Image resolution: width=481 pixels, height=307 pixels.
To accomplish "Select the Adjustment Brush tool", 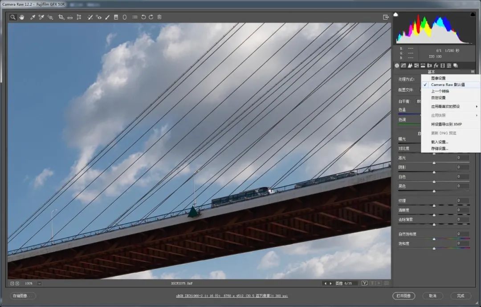I will [x=107, y=17].
